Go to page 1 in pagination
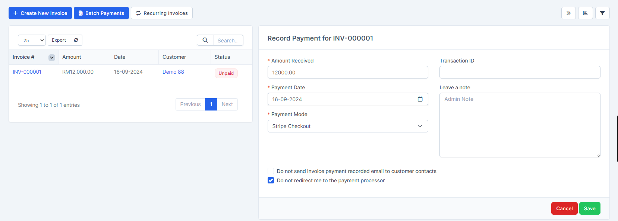The width and height of the screenshot is (618, 221). click(211, 104)
